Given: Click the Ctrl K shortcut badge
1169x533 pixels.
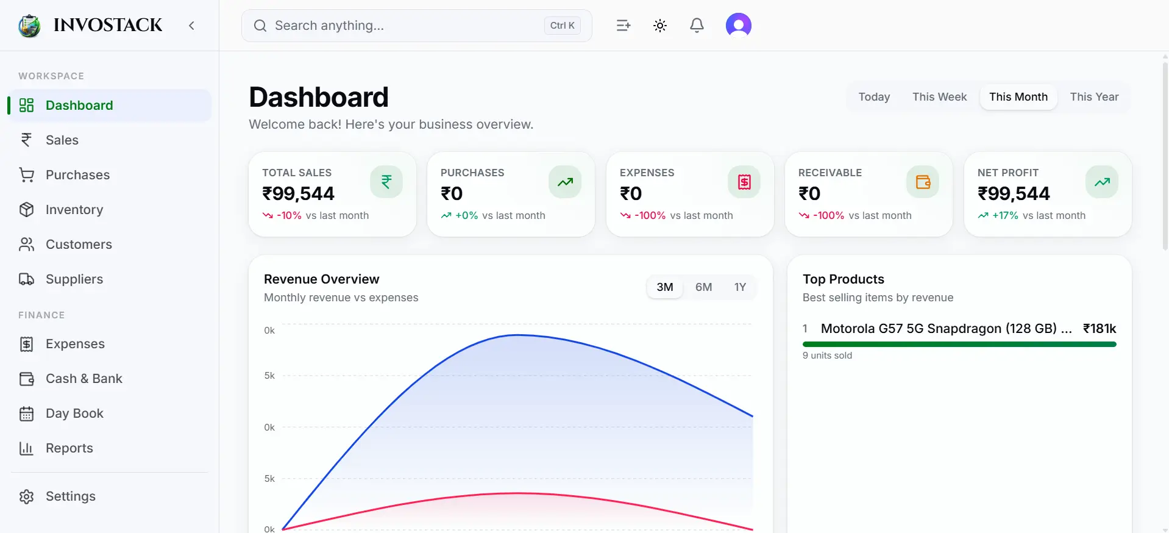Looking at the screenshot, I should tap(562, 26).
